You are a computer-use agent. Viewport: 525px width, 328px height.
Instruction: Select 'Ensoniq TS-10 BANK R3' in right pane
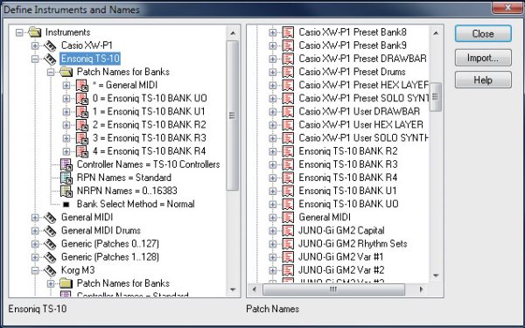348,164
